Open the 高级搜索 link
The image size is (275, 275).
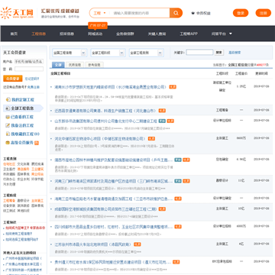tap(235, 53)
